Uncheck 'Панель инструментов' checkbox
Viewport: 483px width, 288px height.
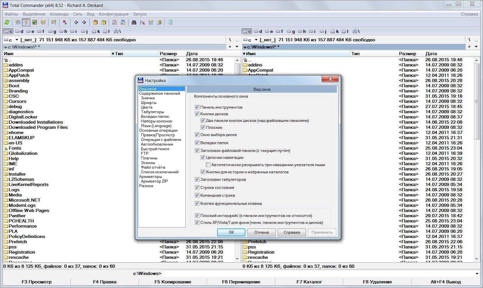[x=197, y=107]
